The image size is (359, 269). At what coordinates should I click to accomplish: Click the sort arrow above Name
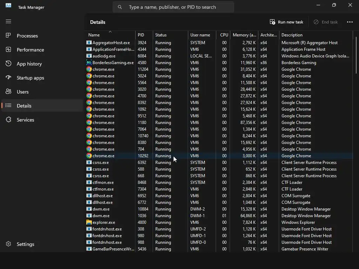pyautogui.click(x=110, y=32)
